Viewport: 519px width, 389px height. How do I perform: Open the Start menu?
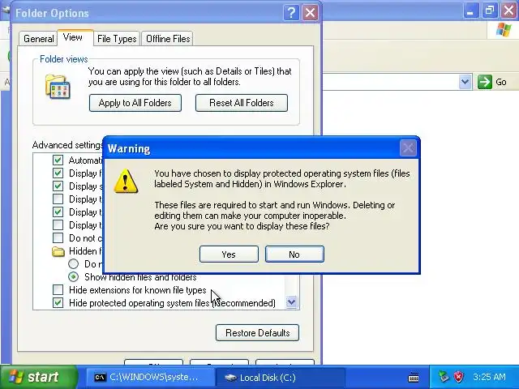(37, 377)
